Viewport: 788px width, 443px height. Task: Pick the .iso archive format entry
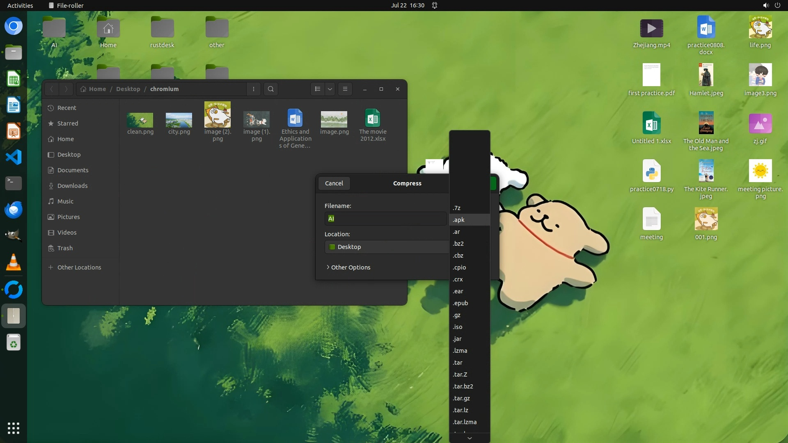pos(458,327)
